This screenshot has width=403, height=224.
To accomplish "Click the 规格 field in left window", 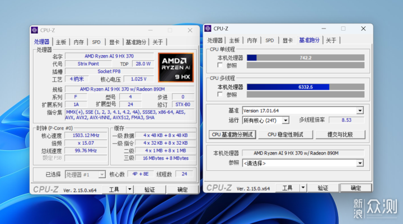I will click(129, 89).
